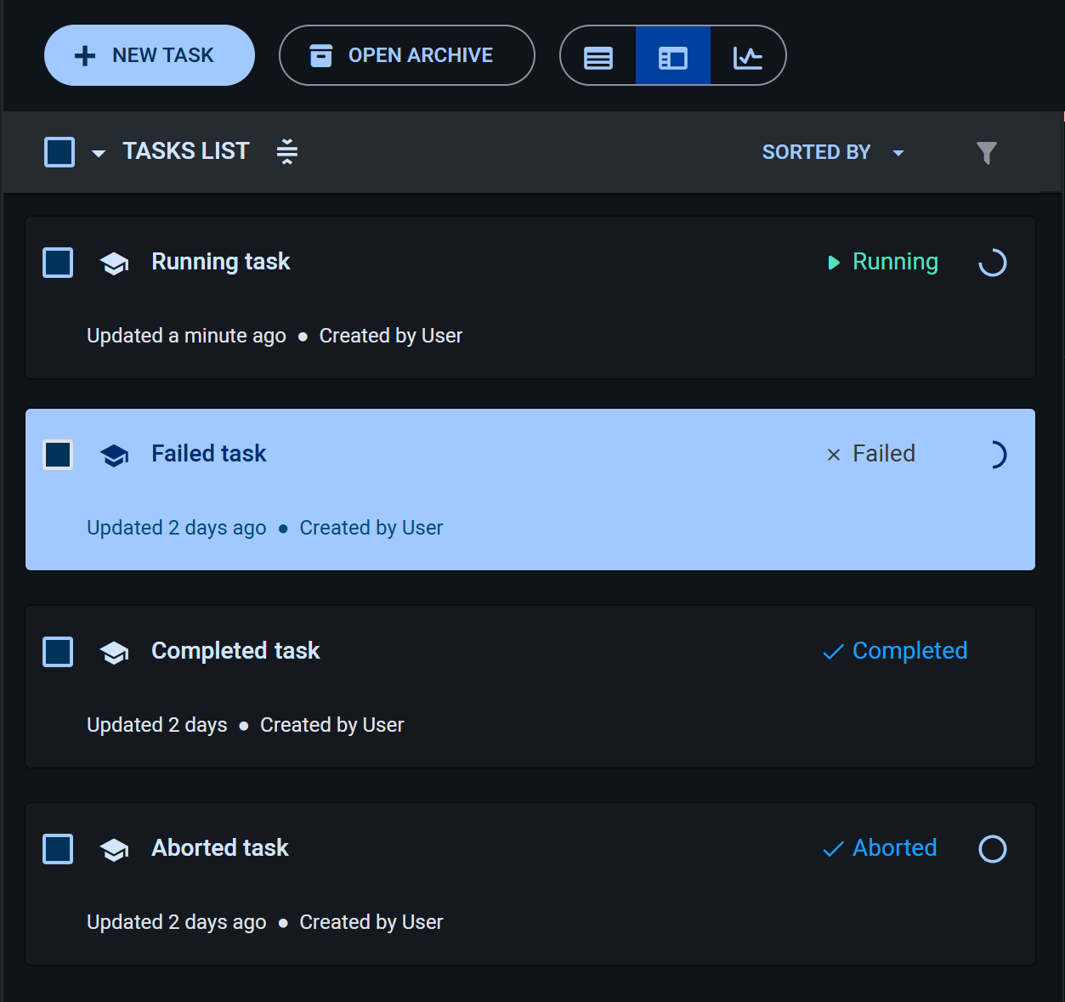This screenshot has height=1002, width=1065.
Task: Click the filter funnel icon
Action: 986,153
